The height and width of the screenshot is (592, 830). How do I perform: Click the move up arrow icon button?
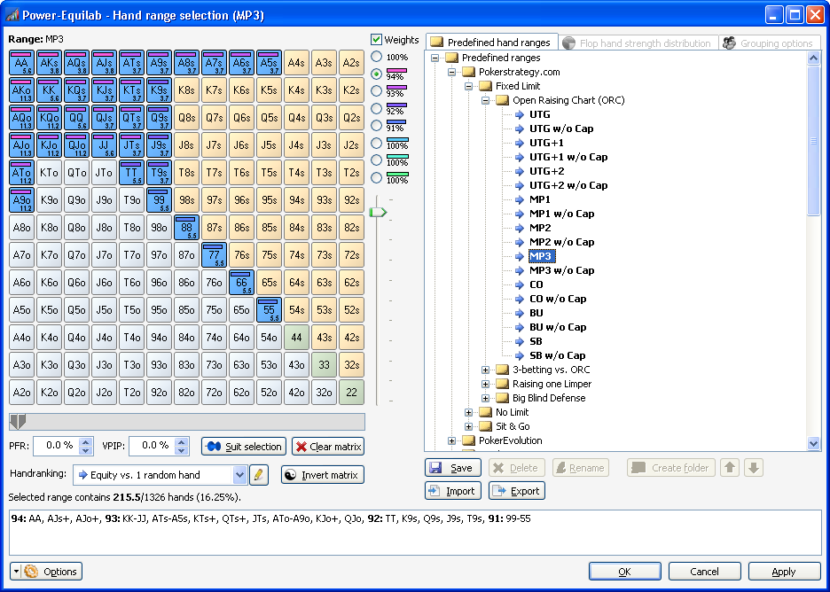pos(730,468)
